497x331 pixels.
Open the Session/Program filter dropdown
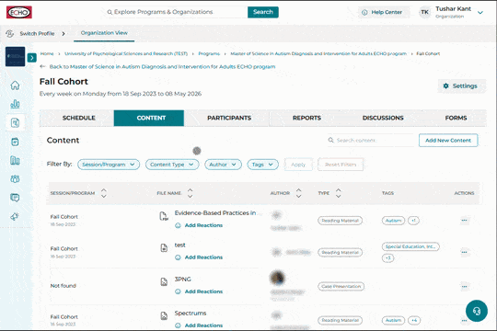coord(109,165)
